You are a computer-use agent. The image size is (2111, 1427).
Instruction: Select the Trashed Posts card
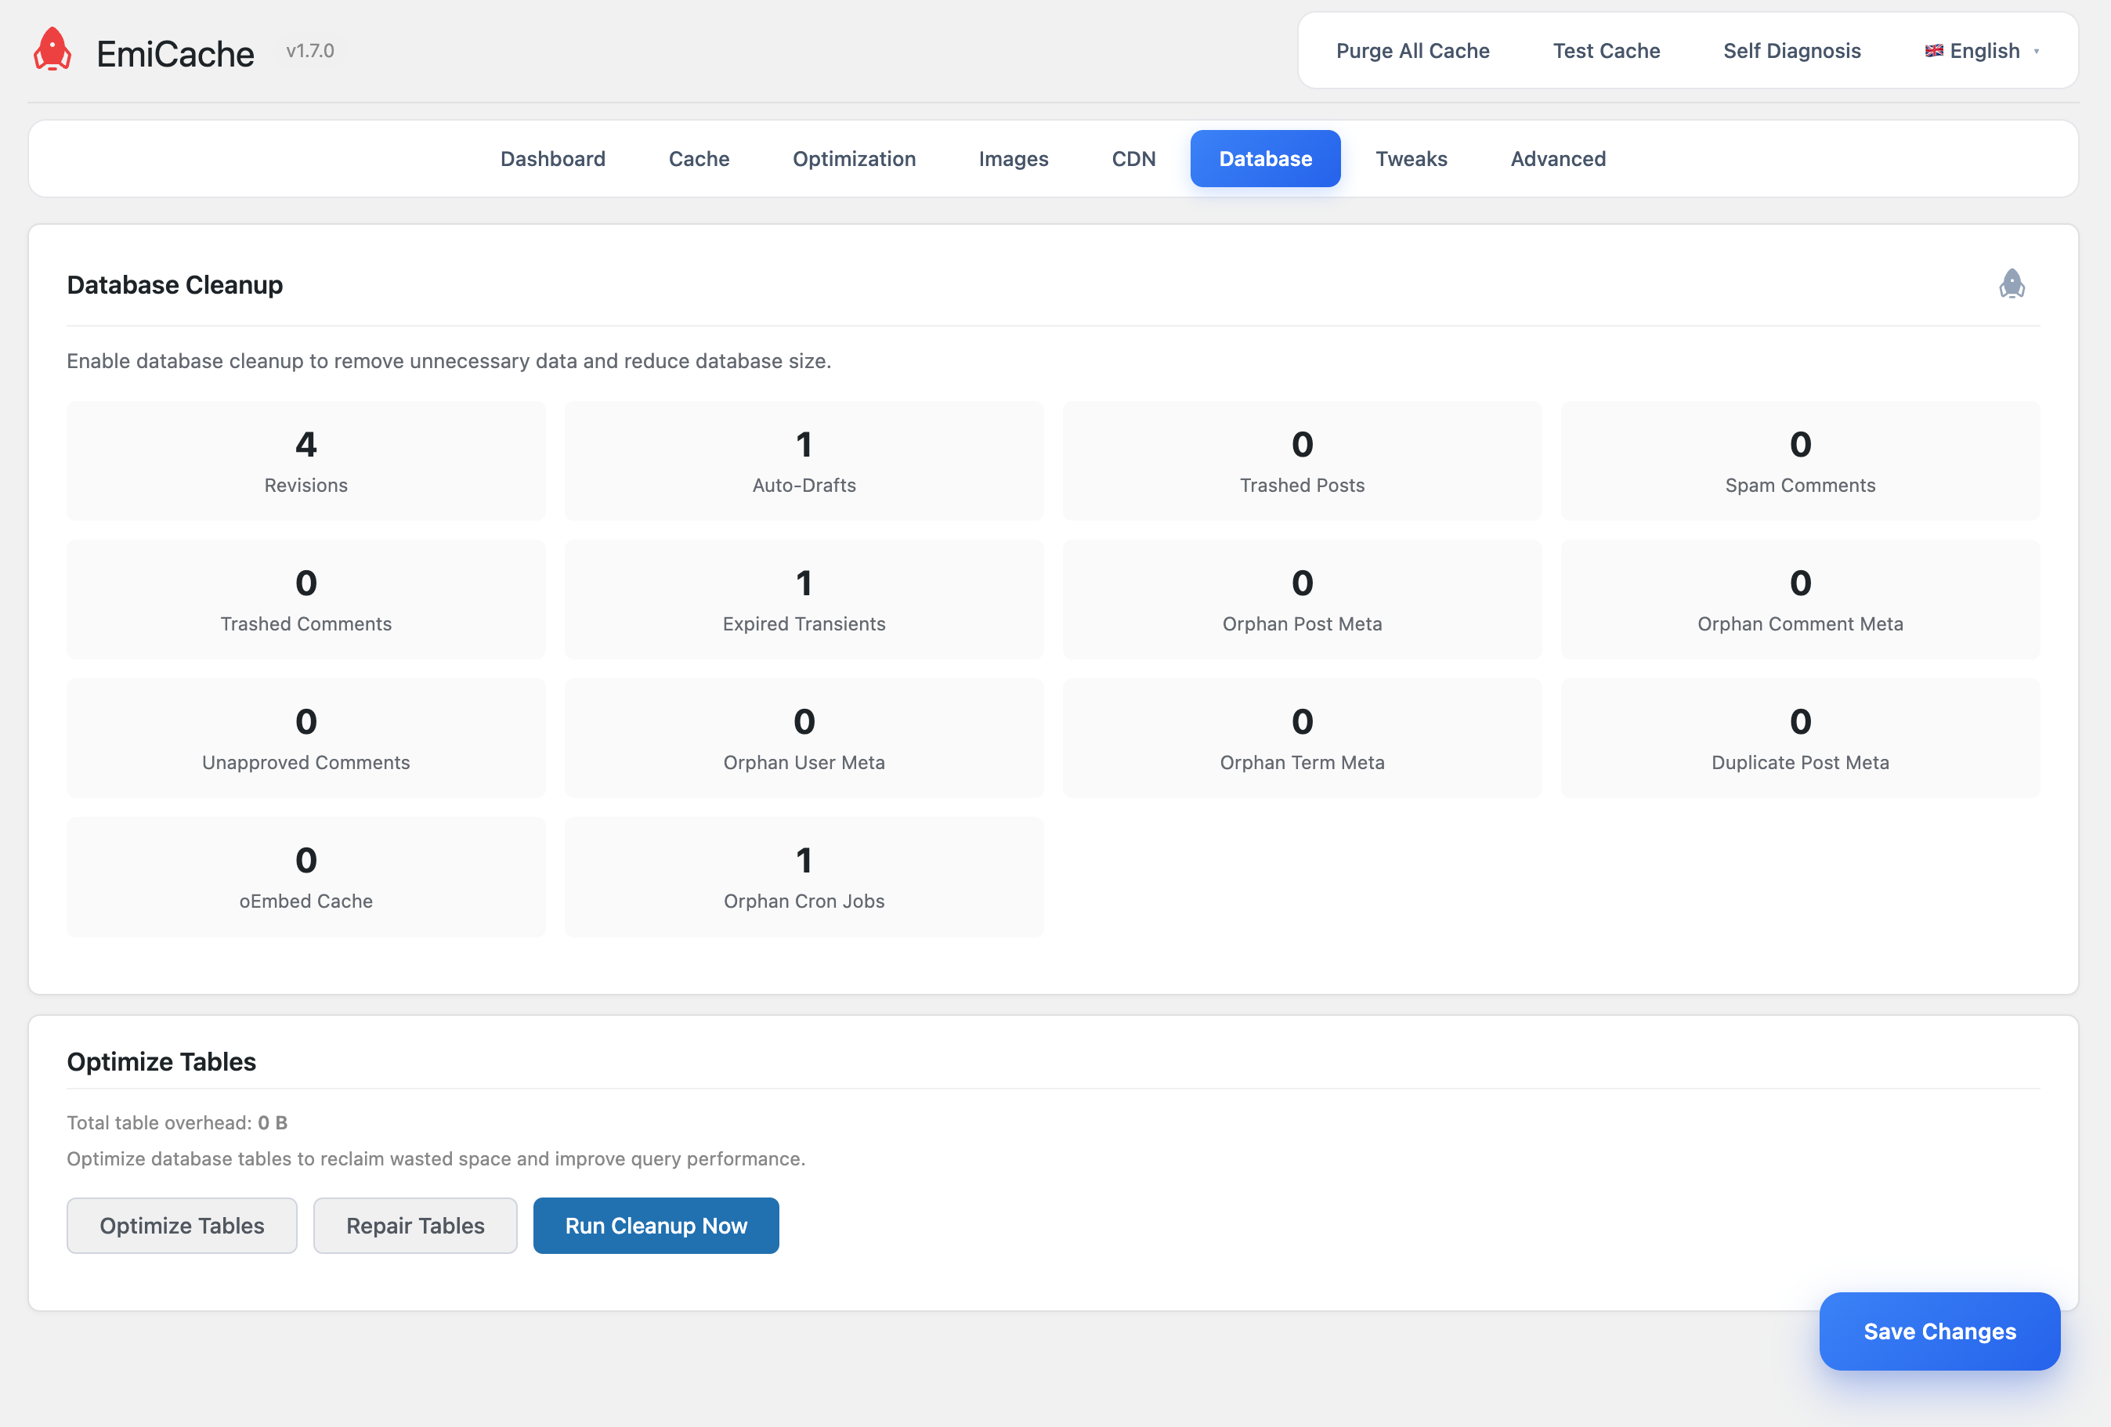[x=1302, y=461]
